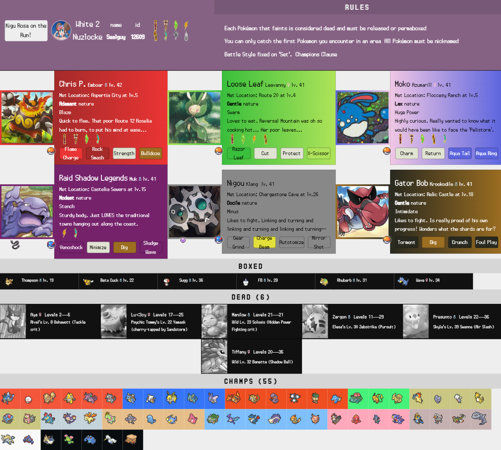Click the Sludge Wave move button

pyautogui.click(x=151, y=247)
